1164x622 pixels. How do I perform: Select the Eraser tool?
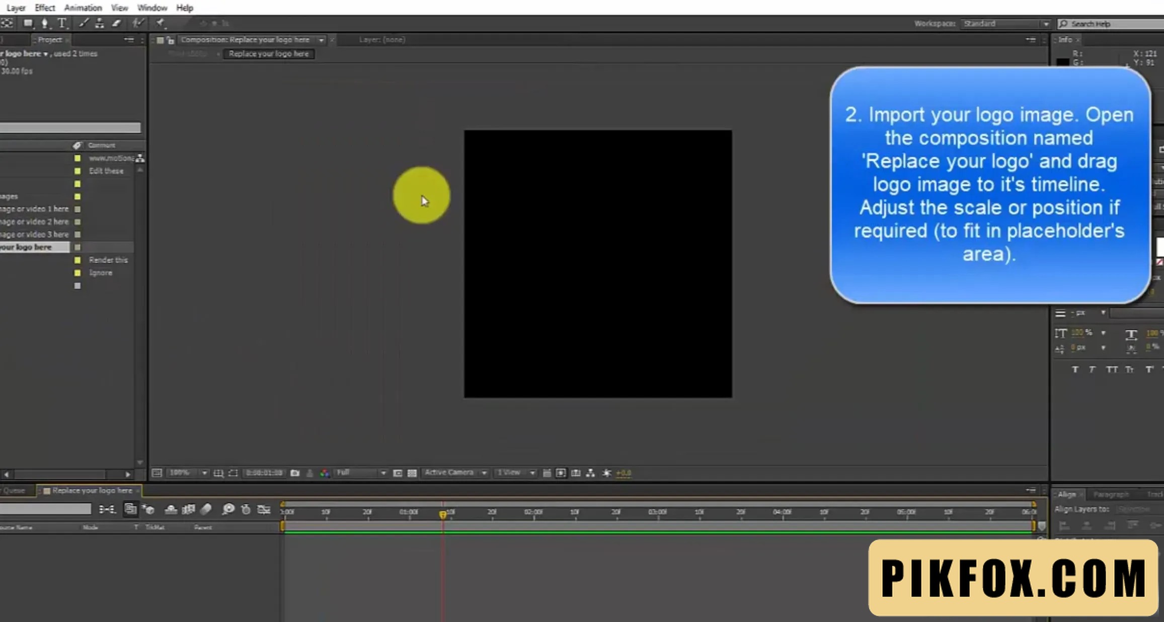(116, 23)
